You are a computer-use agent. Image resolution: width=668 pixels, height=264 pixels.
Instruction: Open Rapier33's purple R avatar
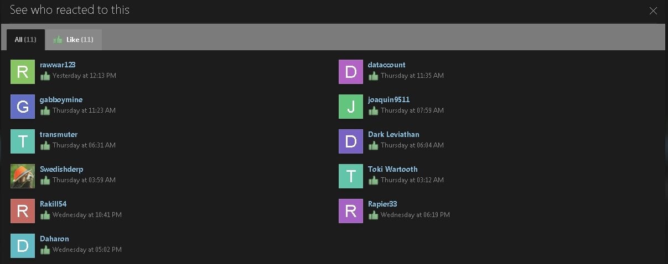[351, 211]
